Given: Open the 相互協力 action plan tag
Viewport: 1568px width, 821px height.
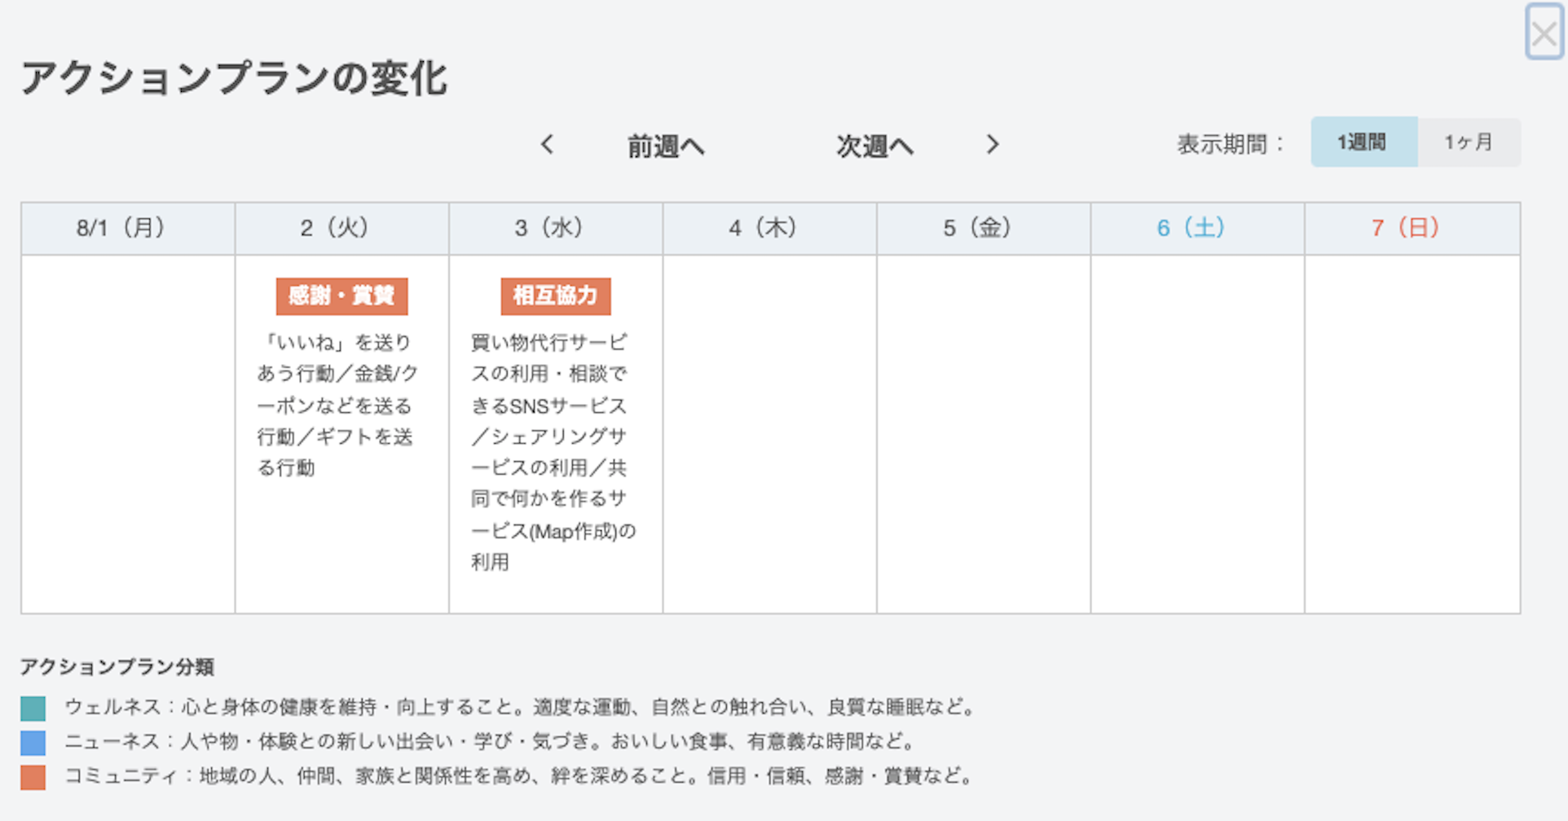Looking at the screenshot, I should pyautogui.click(x=556, y=296).
